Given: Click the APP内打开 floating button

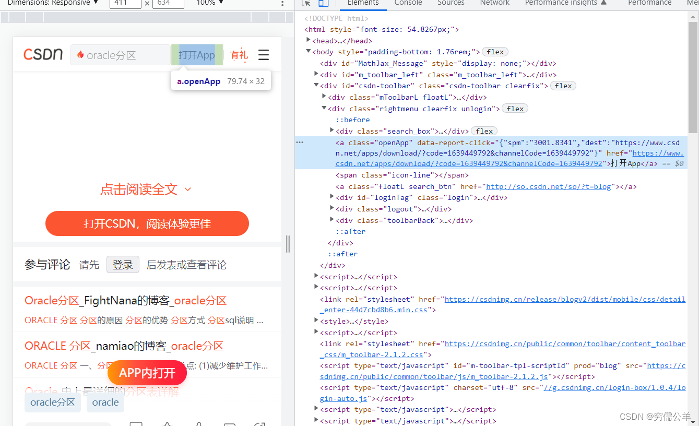Looking at the screenshot, I should (147, 373).
